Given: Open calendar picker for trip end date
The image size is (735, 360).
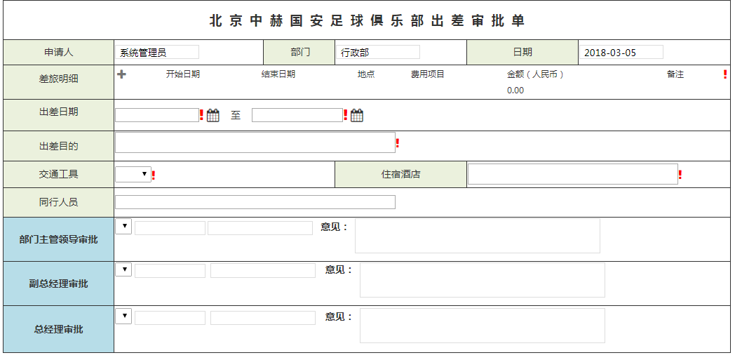Looking at the screenshot, I should 357,115.
